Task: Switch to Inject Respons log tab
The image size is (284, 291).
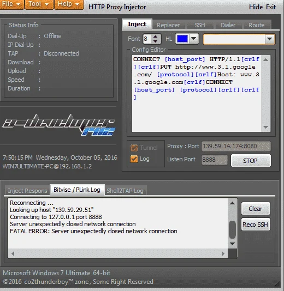Action: click(x=27, y=191)
